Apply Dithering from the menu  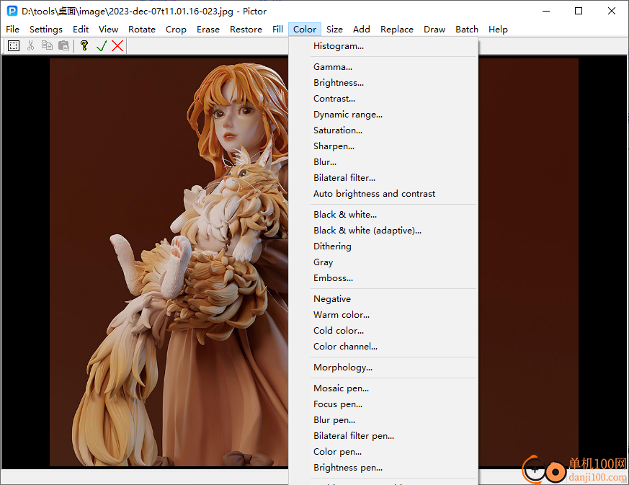pos(383,246)
